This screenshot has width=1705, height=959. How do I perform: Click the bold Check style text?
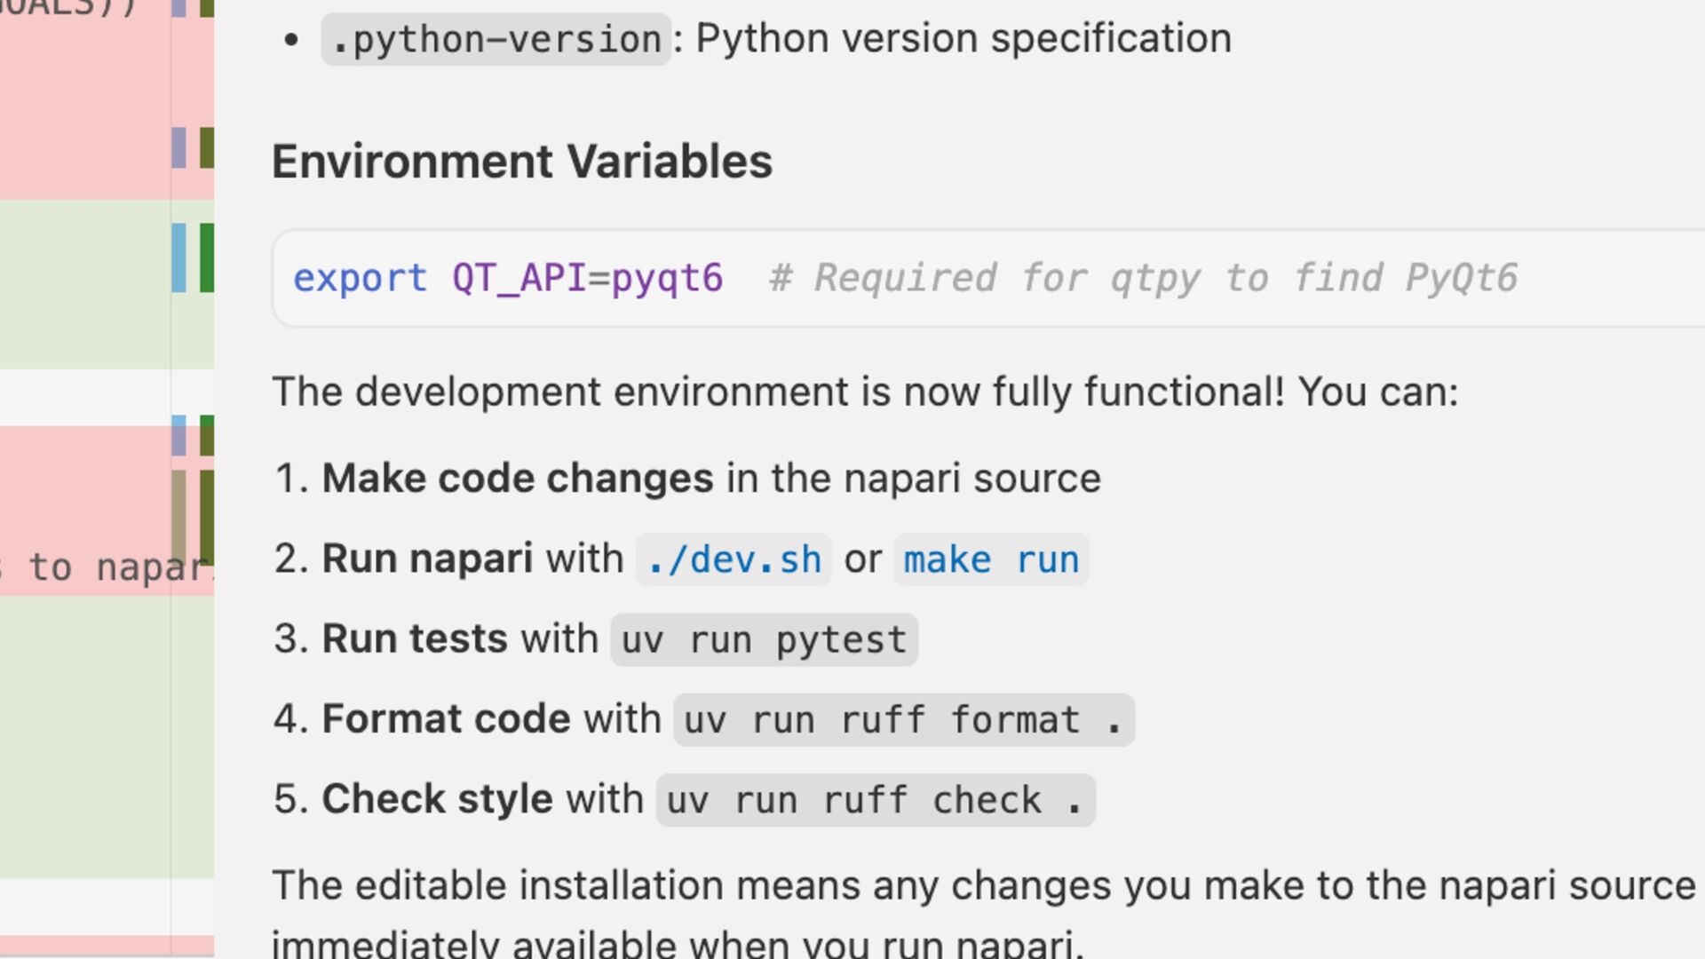point(437,799)
